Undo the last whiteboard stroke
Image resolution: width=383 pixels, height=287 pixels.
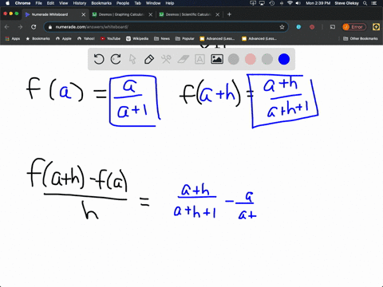tap(99, 59)
